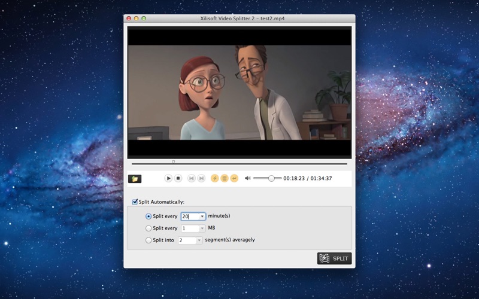Expand the MB size dropdown arrow
The height and width of the screenshot is (299, 479).
coord(202,228)
